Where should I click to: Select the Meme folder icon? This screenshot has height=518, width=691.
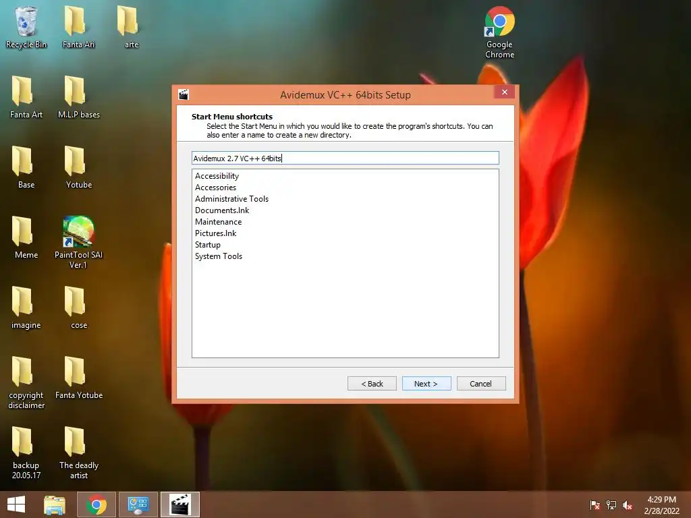click(26, 237)
